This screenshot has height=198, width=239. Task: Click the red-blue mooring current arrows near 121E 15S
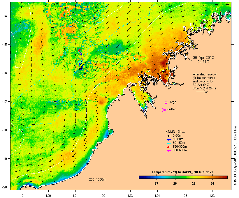[81, 52]
